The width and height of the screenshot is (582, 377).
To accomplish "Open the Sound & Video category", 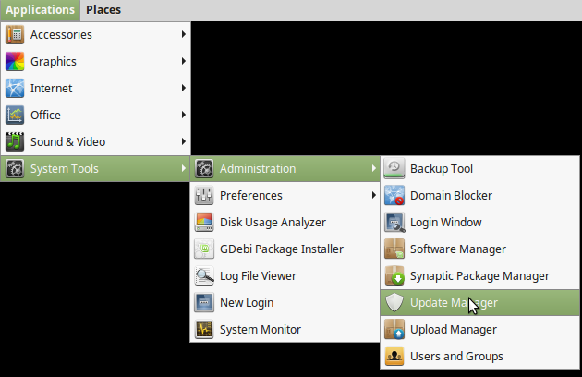I will point(96,141).
